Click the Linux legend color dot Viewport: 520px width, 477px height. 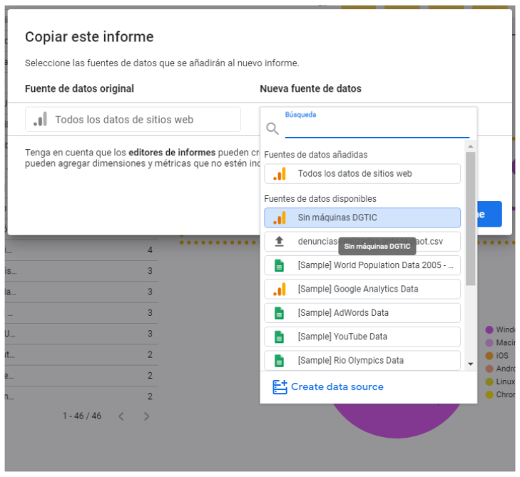(x=489, y=382)
